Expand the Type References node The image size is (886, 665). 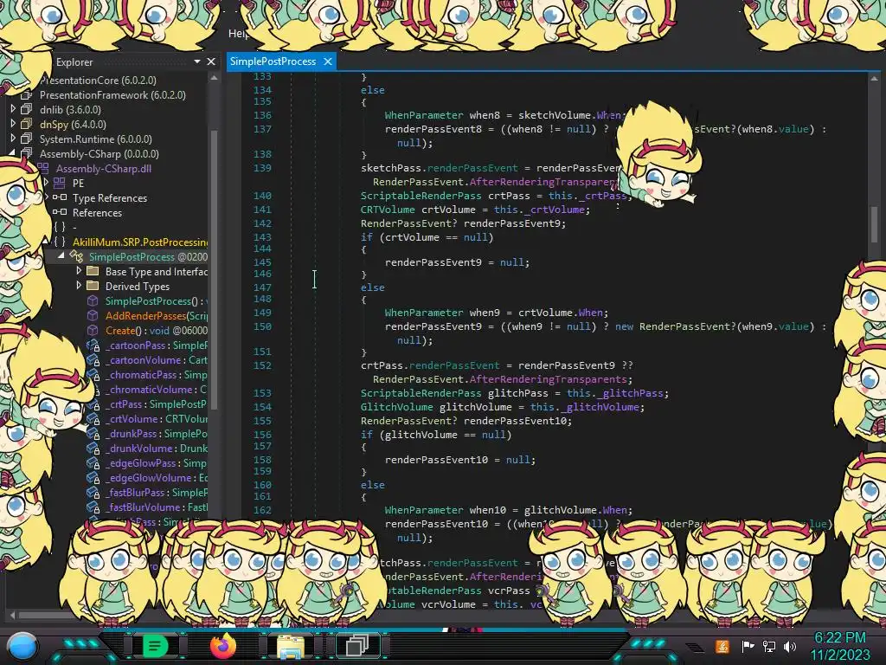click(47, 197)
